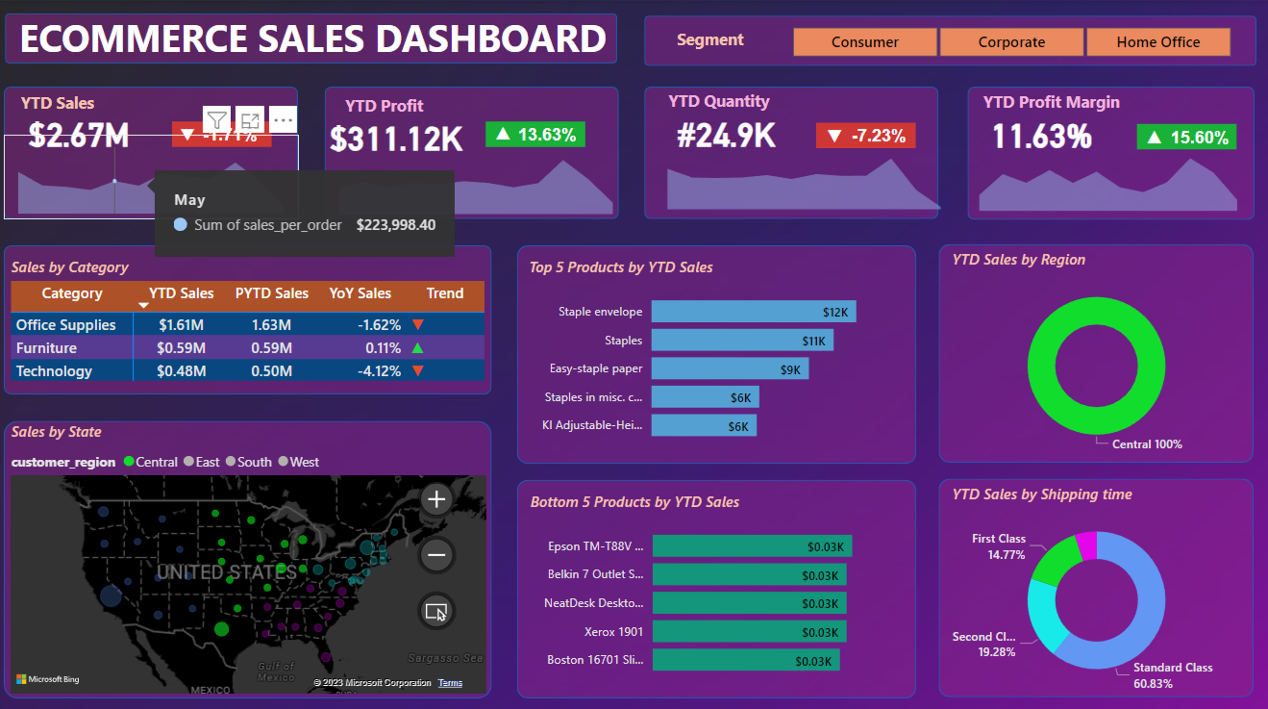Zoom in on the Sales by State map

tap(435, 499)
